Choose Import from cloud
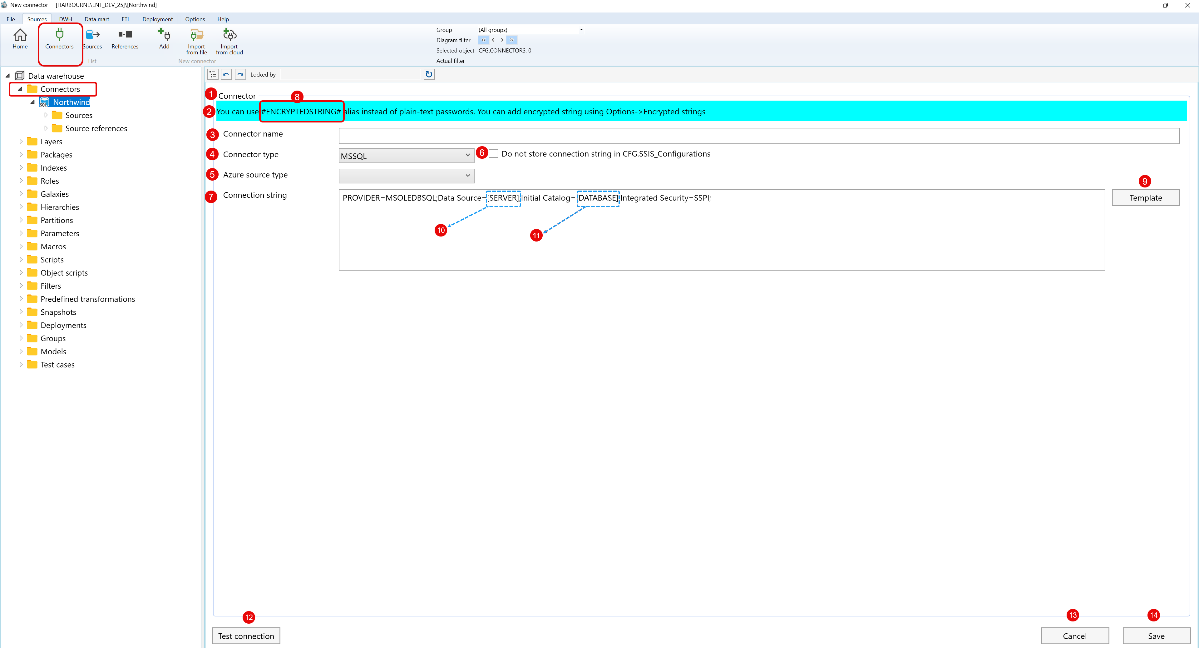Image resolution: width=1199 pixels, height=648 pixels. coord(229,42)
